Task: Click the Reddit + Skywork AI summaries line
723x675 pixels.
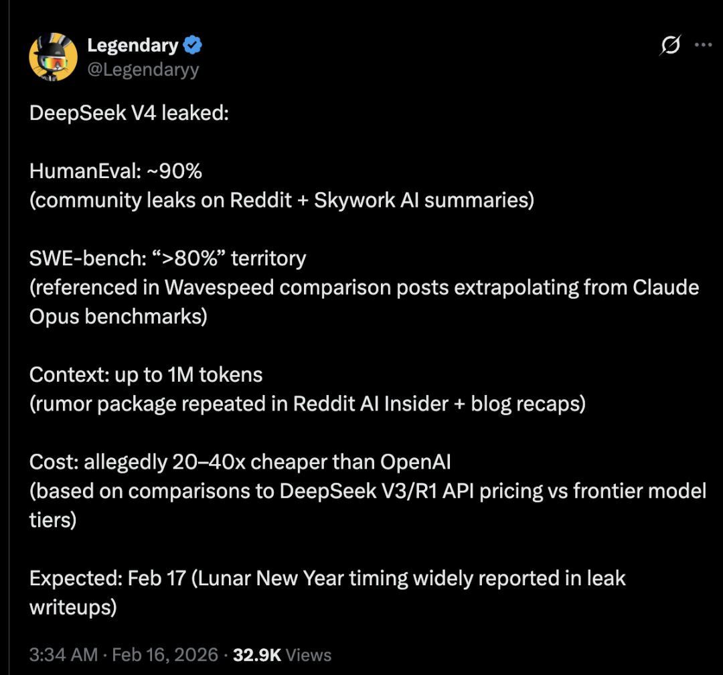Action: [281, 200]
